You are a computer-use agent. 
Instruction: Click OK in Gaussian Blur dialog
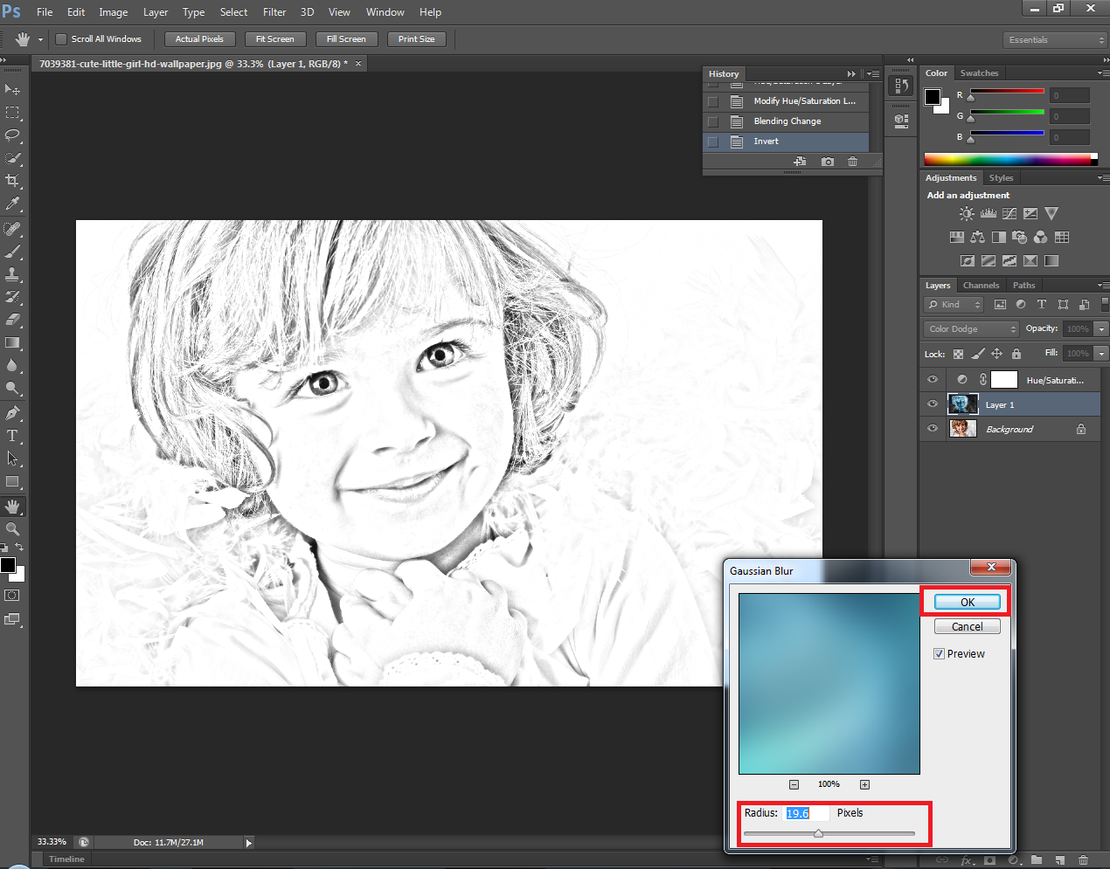tap(967, 603)
